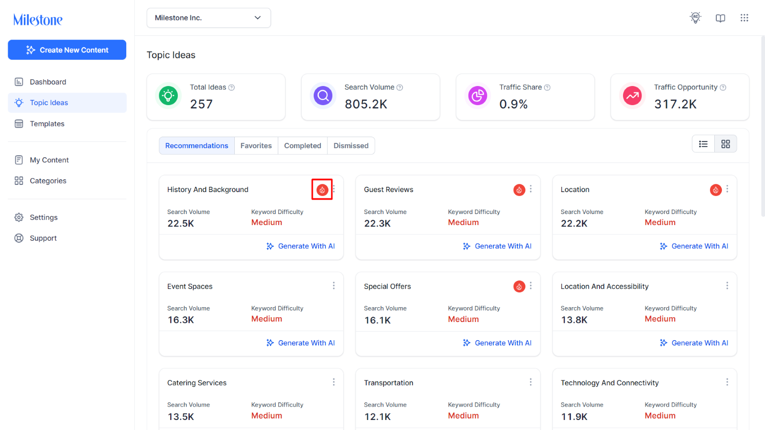Switch to the Dismissed tab
Image resolution: width=765 pixels, height=430 pixels.
(x=351, y=146)
